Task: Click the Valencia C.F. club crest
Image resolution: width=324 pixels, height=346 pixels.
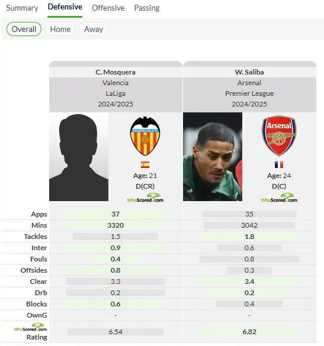Action: (145, 135)
